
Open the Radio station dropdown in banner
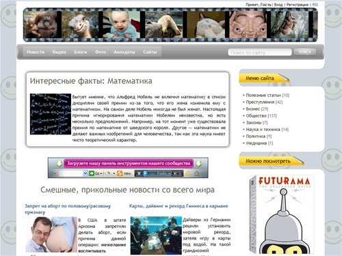pyautogui.click(x=169, y=173)
